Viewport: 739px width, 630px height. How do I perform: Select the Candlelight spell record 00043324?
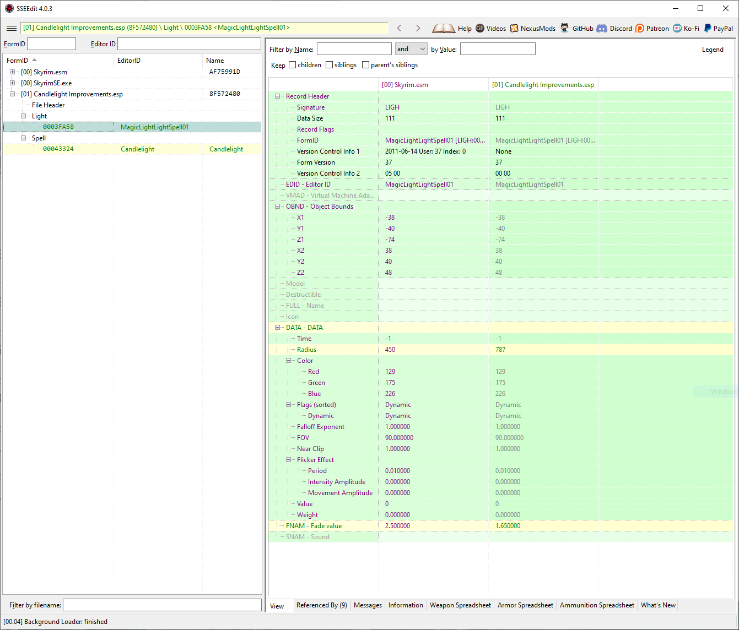(x=58, y=149)
